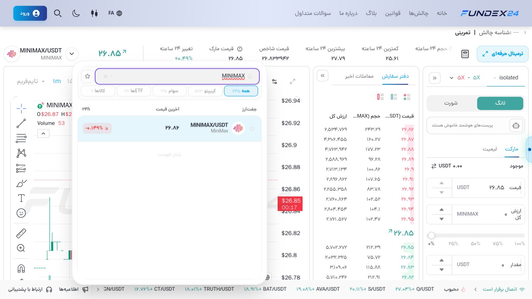
Task: Open the FA language selector
Action: [115, 13]
